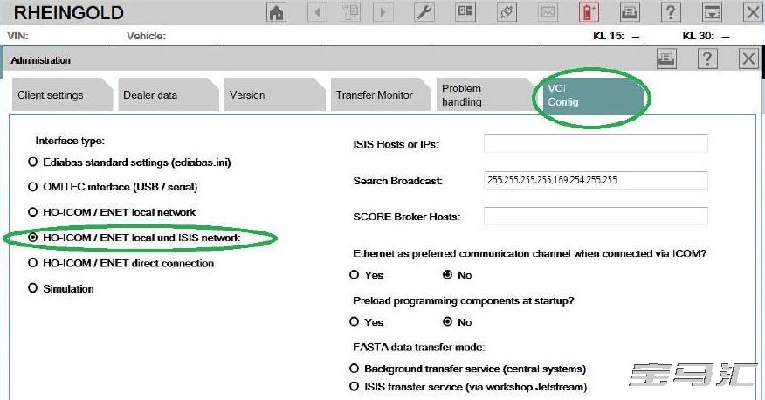Open help in the Administration dialog
Image resolution: width=765 pixels, height=400 pixels.
pos(707,59)
